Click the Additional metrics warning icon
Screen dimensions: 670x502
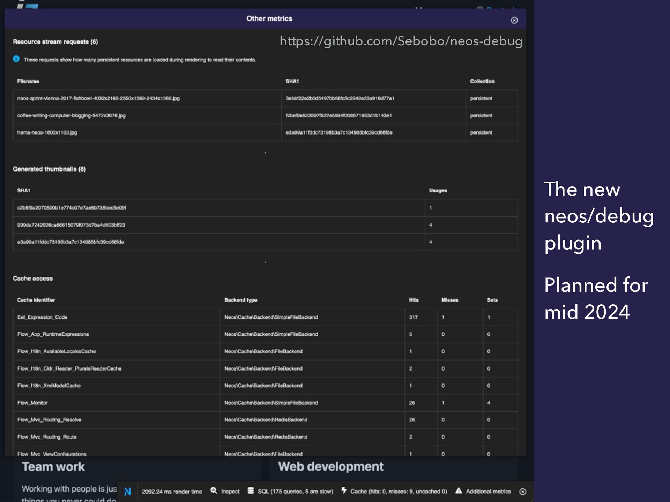pos(459,491)
